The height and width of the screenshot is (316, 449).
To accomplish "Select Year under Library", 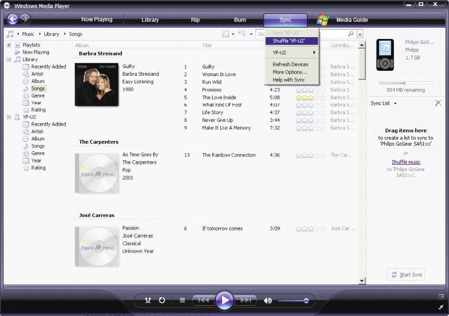I will (36, 103).
